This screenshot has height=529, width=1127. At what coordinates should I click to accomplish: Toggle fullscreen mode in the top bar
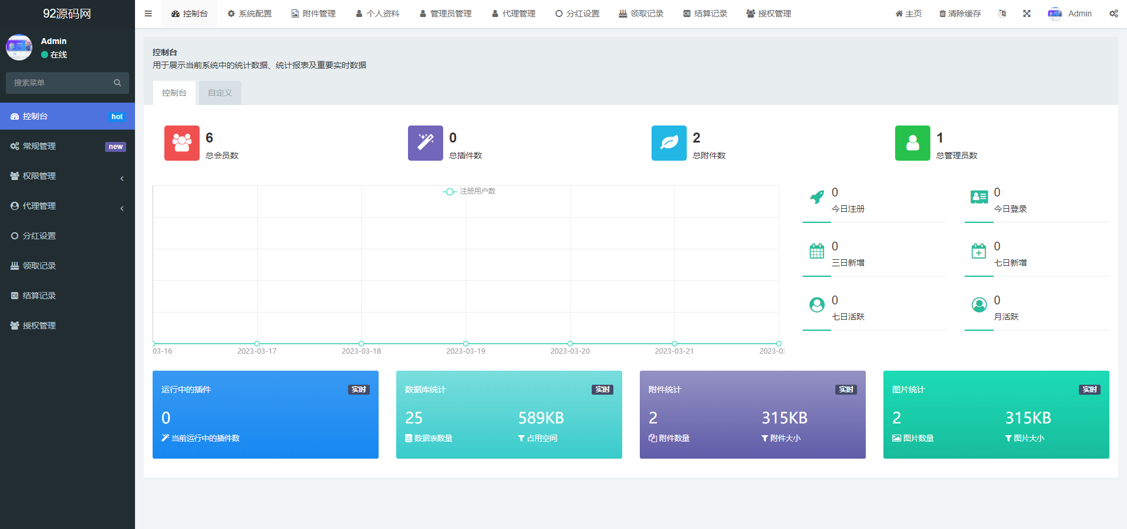tap(1027, 13)
